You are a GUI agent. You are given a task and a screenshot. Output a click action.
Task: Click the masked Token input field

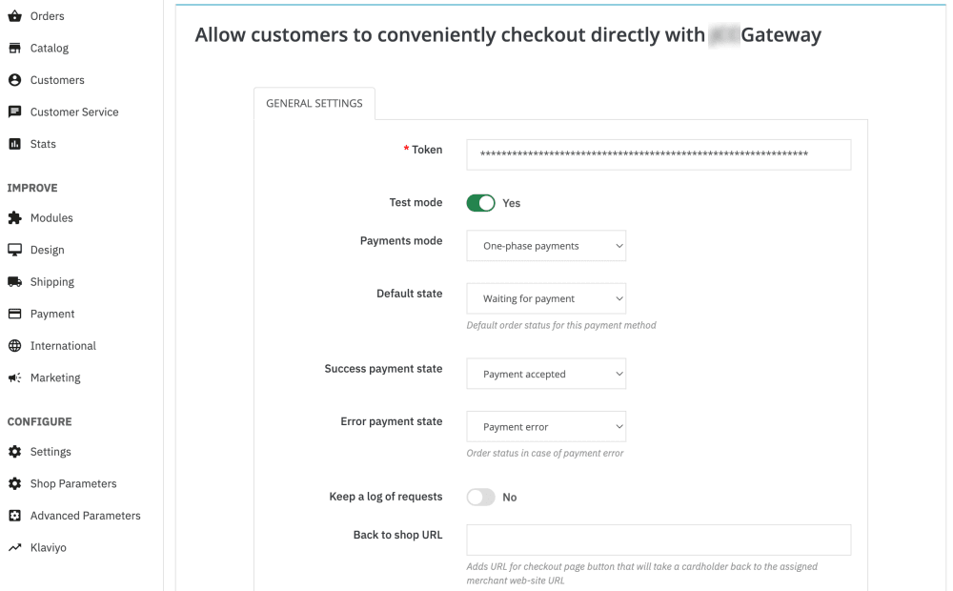[x=658, y=153]
